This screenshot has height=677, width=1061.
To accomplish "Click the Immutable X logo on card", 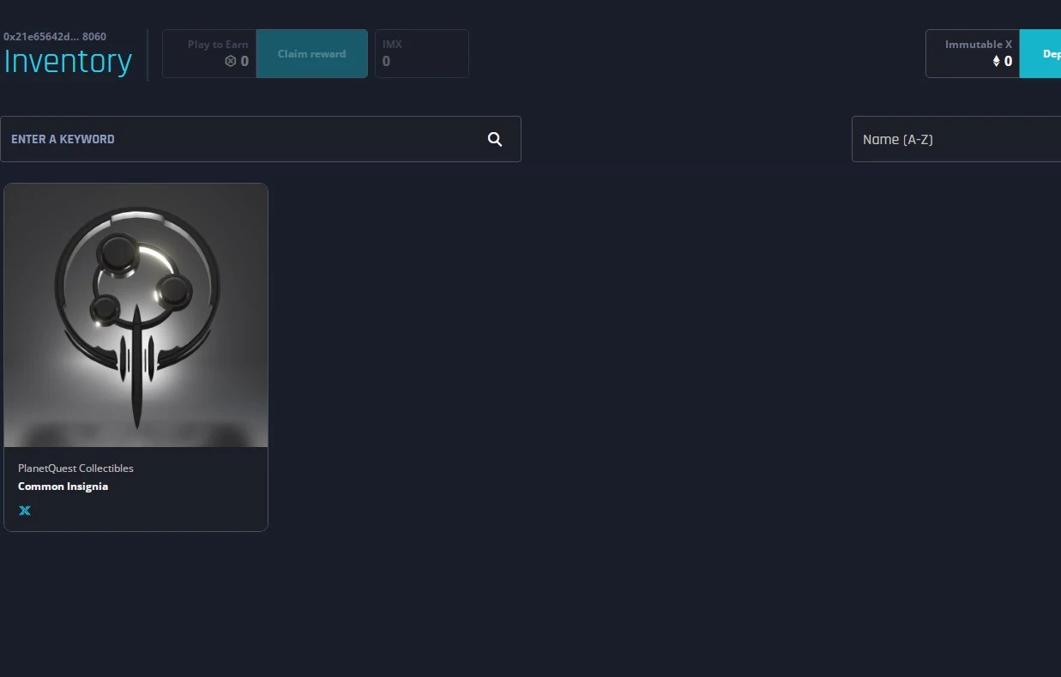I will click(x=25, y=511).
